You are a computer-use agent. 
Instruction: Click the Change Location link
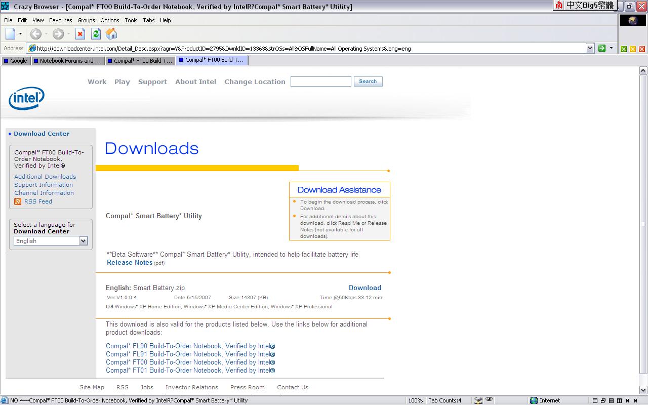pyautogui.click(x=255, y=82)
